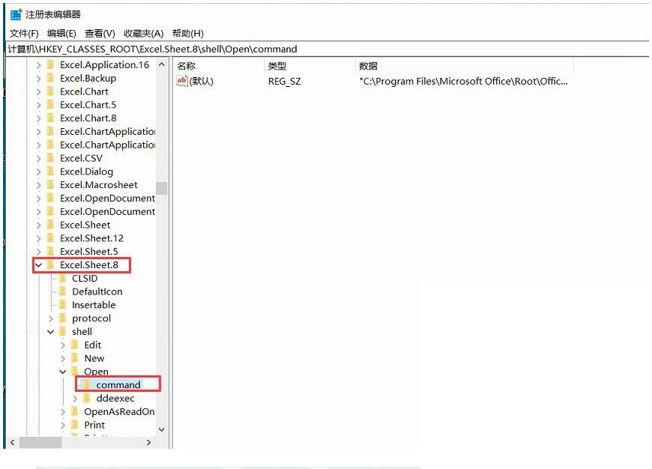
Task: Open the 收藏夹(A) menu
Action: [x=143, y=34]
